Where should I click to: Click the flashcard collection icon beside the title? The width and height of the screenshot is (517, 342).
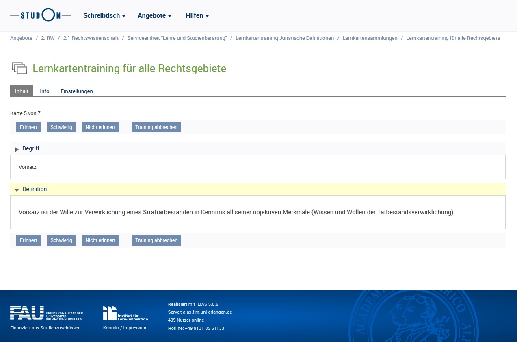19,68
